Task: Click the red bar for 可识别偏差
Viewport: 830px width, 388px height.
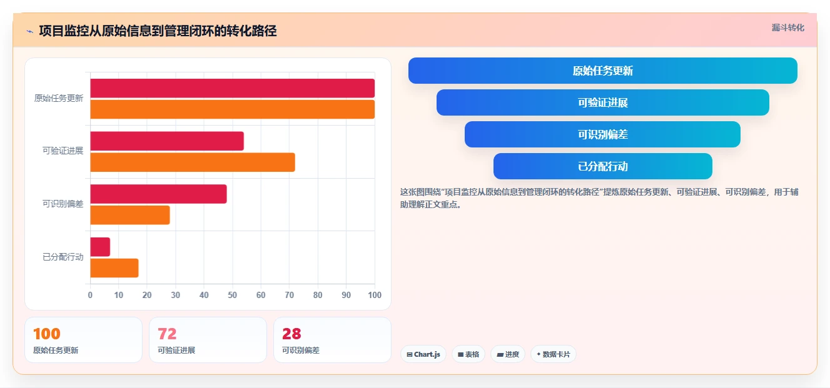Action: [x=158, y=194]
